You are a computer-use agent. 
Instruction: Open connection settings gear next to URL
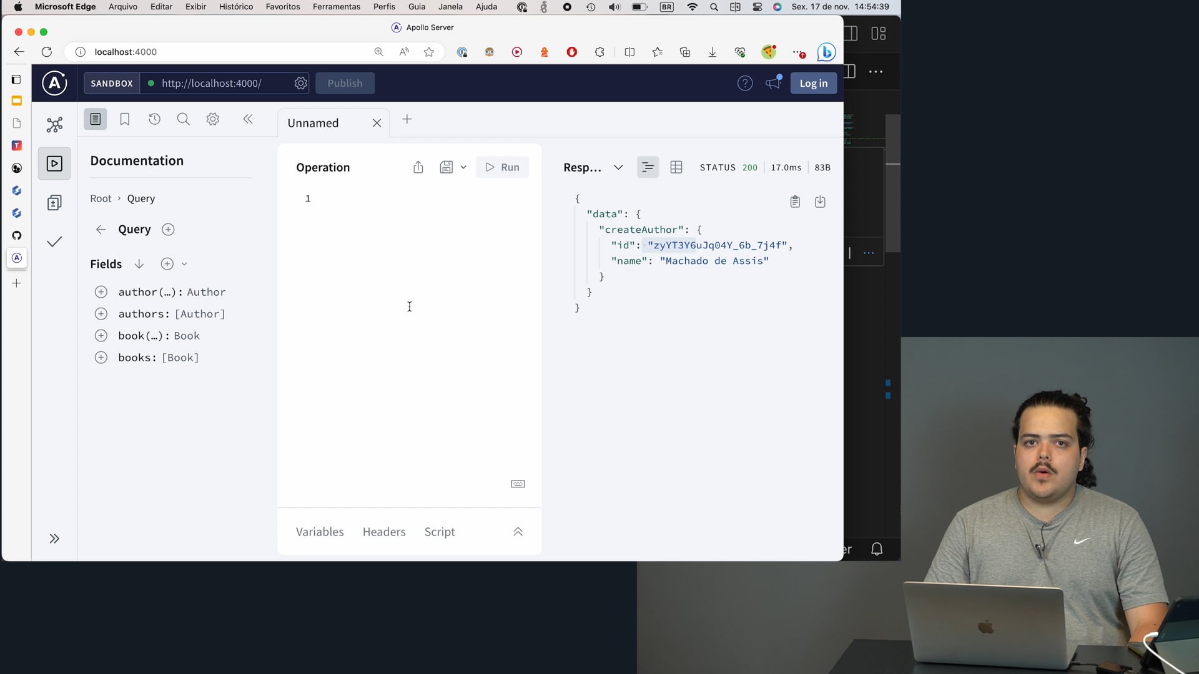(300, 83)
